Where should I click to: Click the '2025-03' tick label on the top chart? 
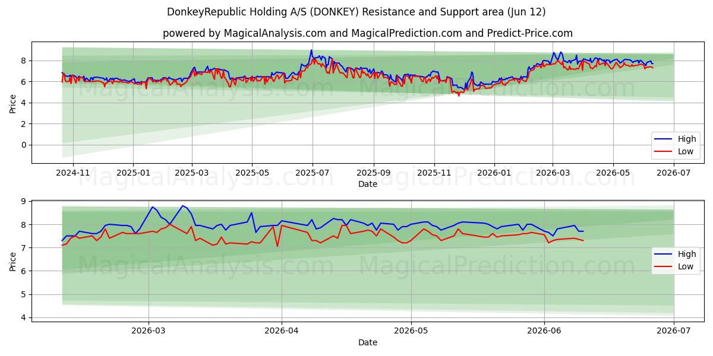[192, 172]
